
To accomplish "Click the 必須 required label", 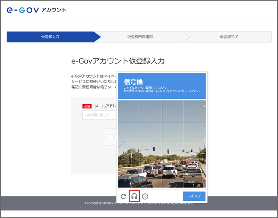I will tap(87, 106).
